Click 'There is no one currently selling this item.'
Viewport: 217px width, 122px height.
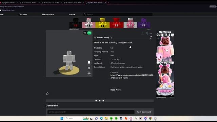click(113, 43)
